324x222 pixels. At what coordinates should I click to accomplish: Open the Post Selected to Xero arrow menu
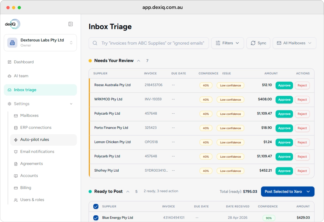[x=308, y=192]
